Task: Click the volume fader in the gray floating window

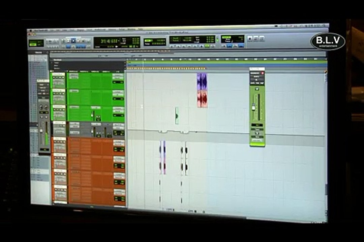Action: (x=41, y=131)
